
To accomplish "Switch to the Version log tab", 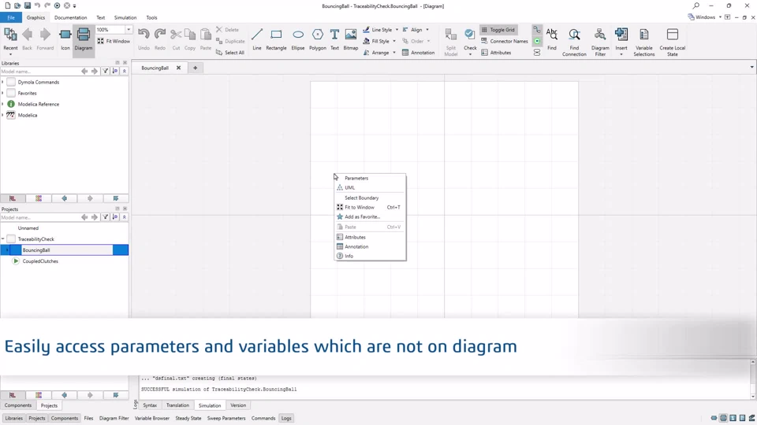I will pyautogui.click(x=238, y=405).
